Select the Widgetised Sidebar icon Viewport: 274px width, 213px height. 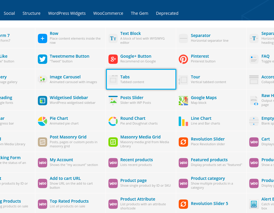click(x=43, y=101)
